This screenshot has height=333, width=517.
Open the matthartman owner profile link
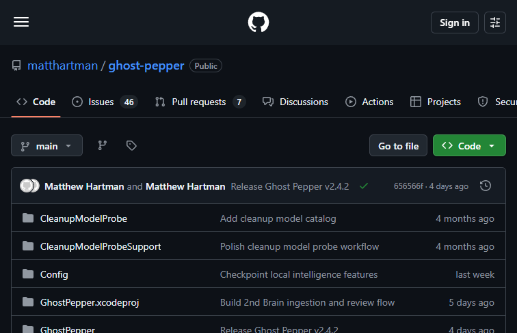point(63,66)
